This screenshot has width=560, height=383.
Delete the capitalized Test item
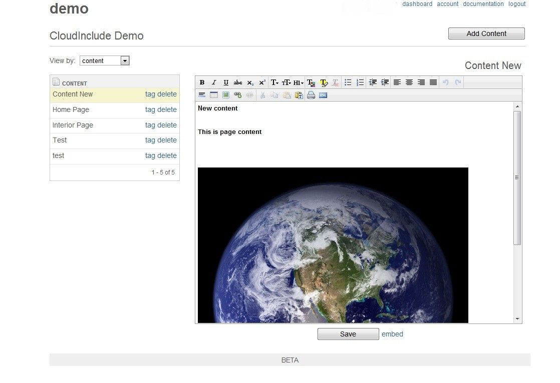[167, 140]
